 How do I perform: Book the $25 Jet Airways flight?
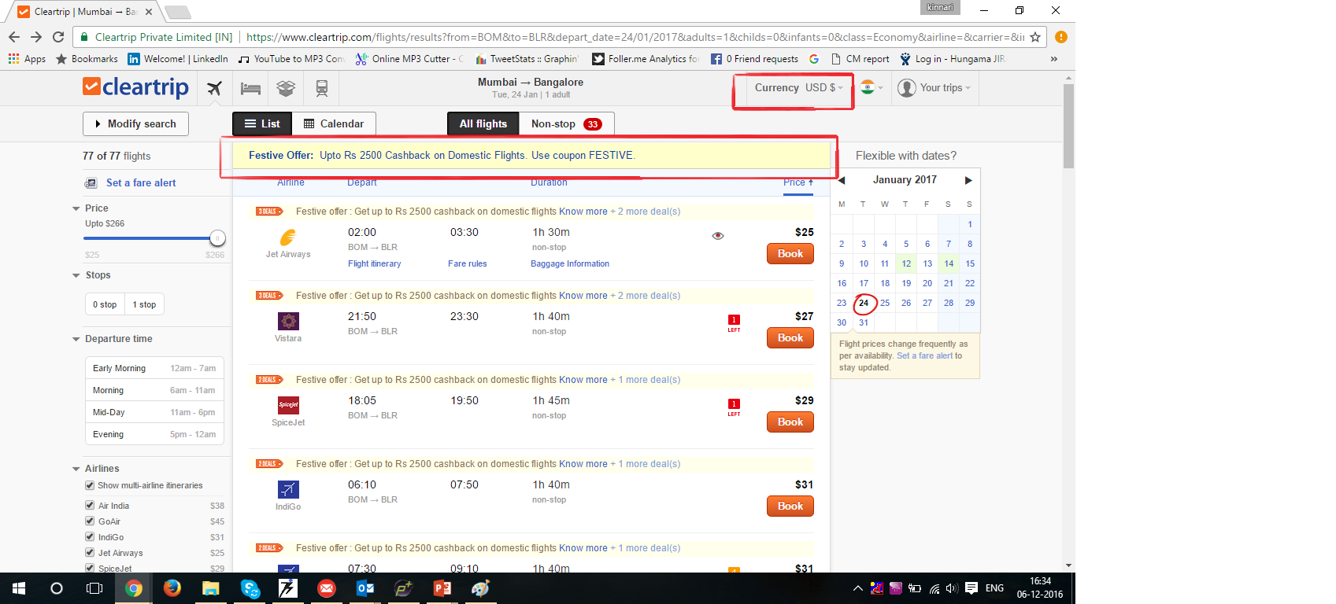790,253
